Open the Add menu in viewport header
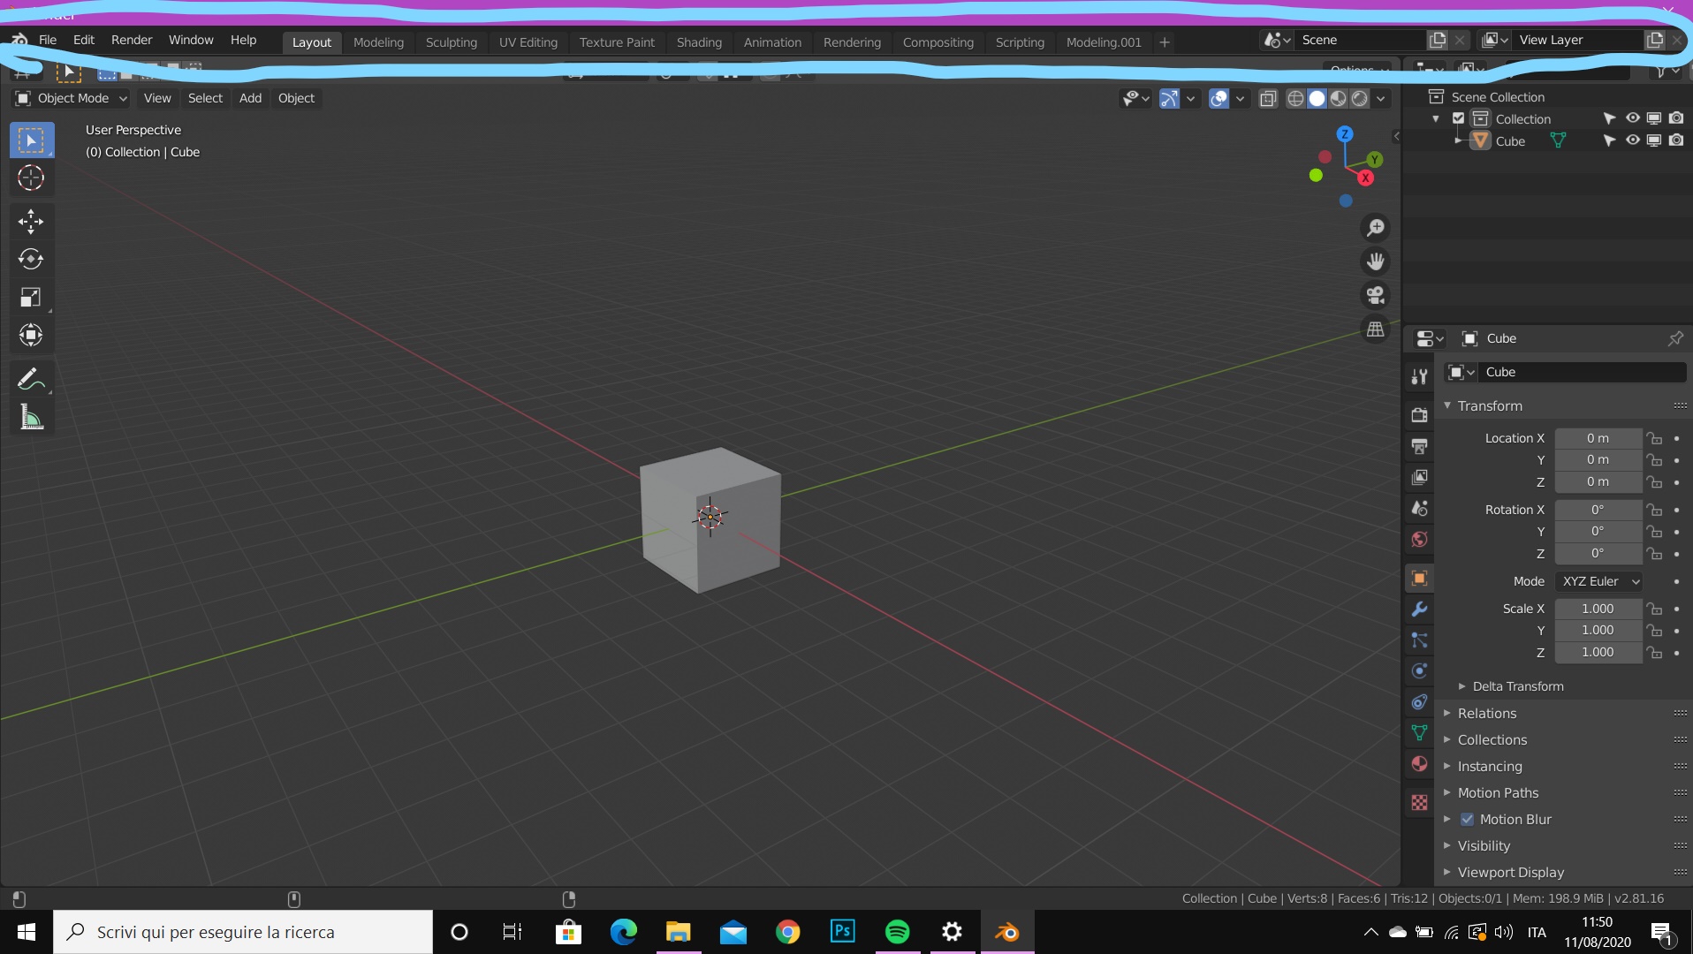This screenshot has width=1693, height=954. pos(250,98)
